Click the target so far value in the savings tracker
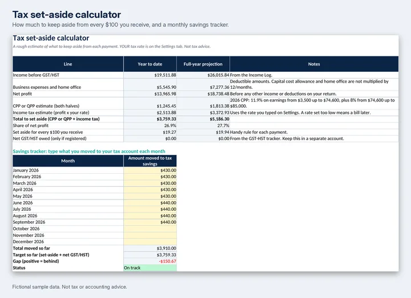This screenshot has height=298, width=411. 167,255
